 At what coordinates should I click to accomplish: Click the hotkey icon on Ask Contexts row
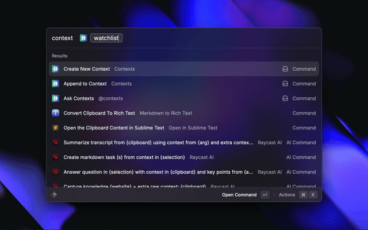click(284, 98)
